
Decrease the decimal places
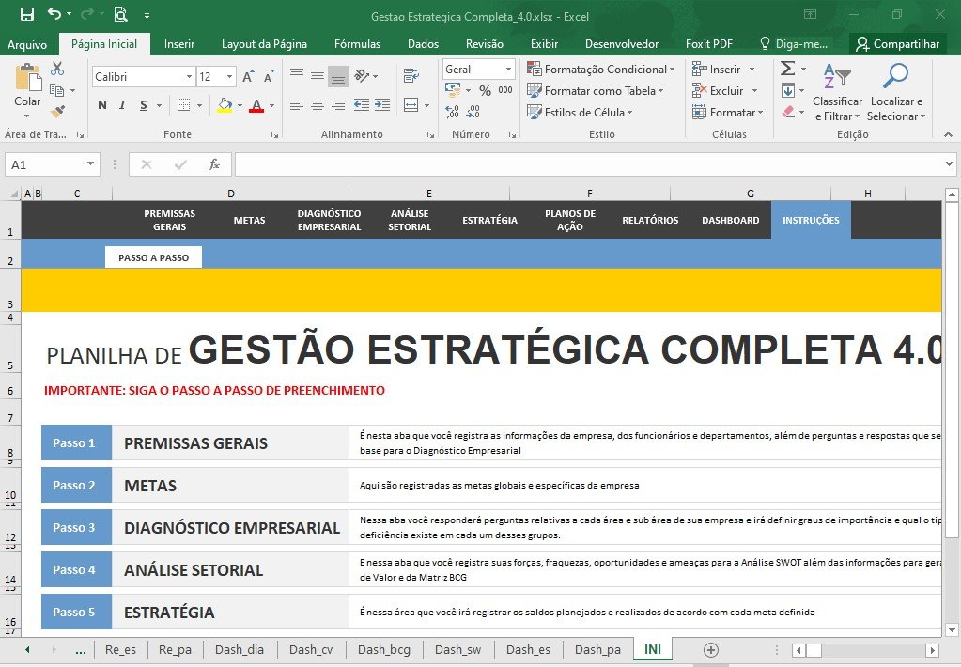click(x=473, y=112)
